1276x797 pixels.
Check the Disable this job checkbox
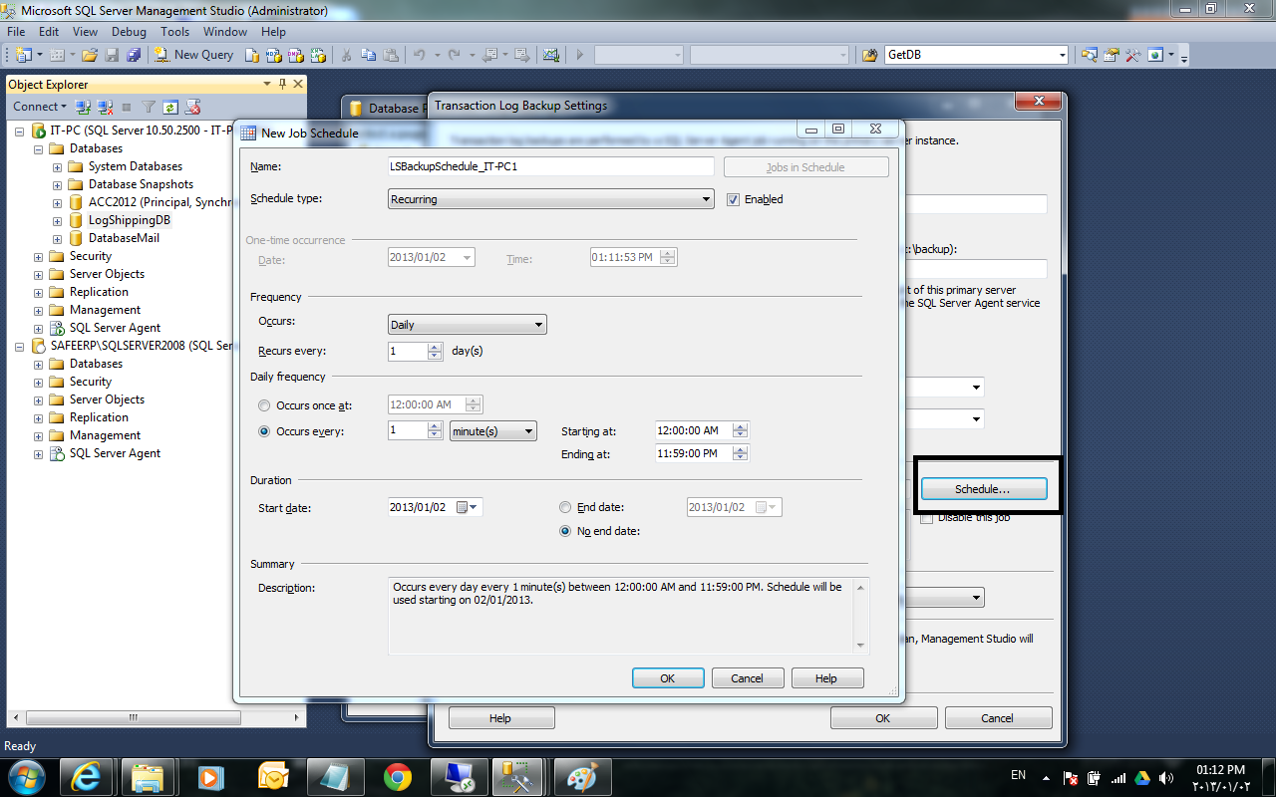pos(926,518)
